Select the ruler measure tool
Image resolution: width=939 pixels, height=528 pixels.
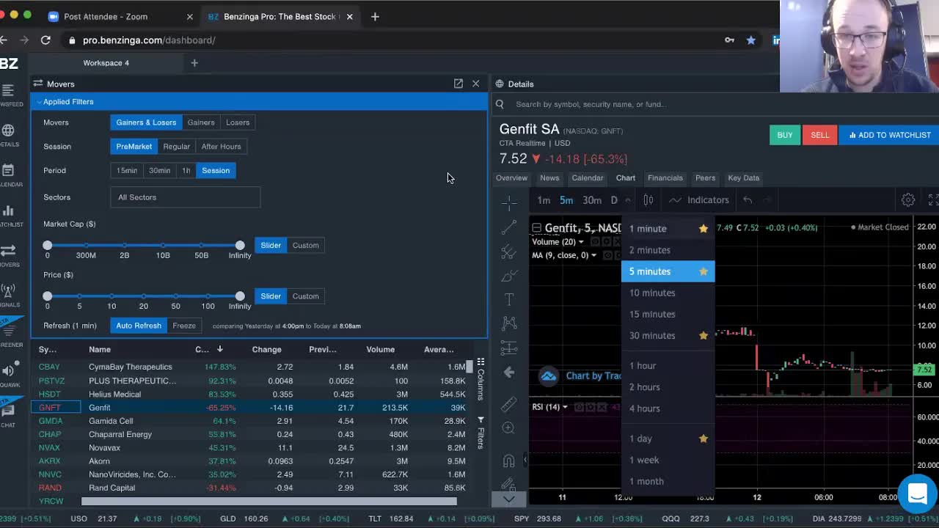click(x=508, y=404)
